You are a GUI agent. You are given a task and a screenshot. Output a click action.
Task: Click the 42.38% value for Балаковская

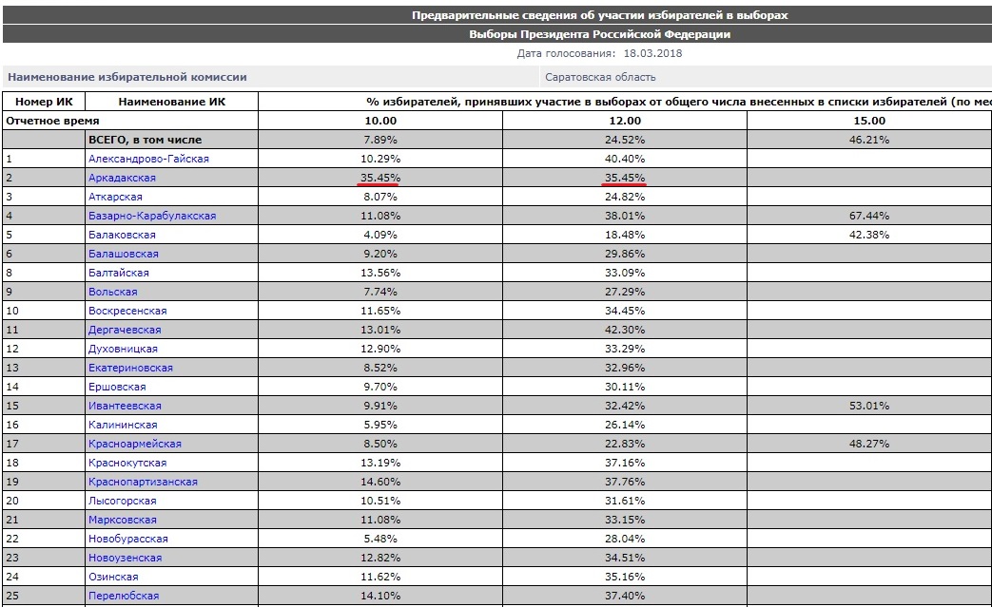[x=869, y=235]
